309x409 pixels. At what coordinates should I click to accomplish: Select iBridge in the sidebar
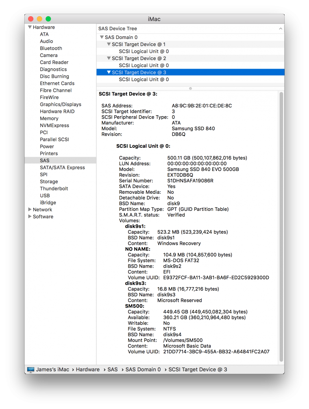coord(48,203)
